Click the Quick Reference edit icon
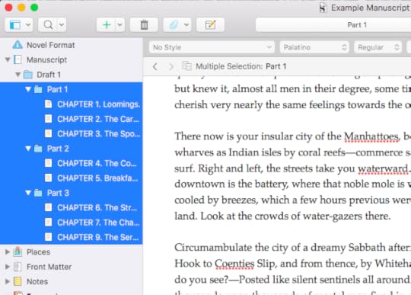Image resolution: width=411 pixels, height=295 pixels. [x=211, y=25]
